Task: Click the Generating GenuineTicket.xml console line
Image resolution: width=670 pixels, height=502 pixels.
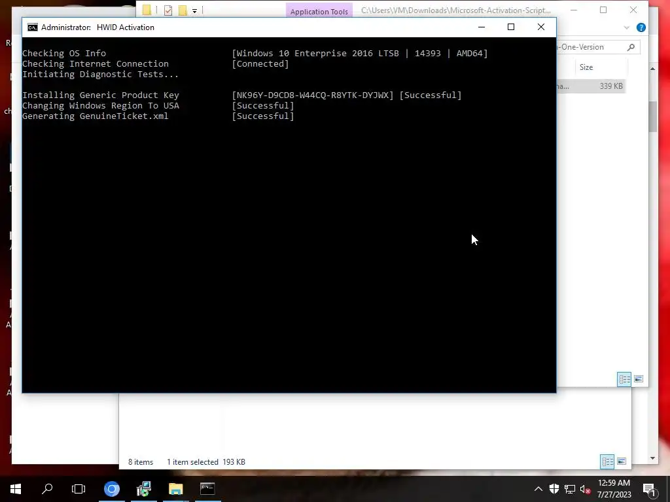Action: pyautogui.click(x=158, y=116)
